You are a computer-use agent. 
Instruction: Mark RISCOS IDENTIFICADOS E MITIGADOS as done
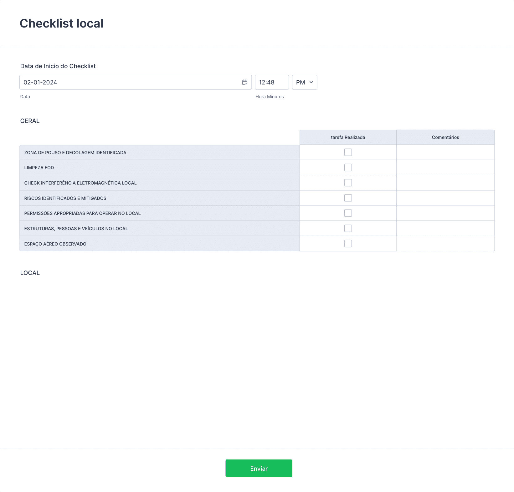pos(348,198)
